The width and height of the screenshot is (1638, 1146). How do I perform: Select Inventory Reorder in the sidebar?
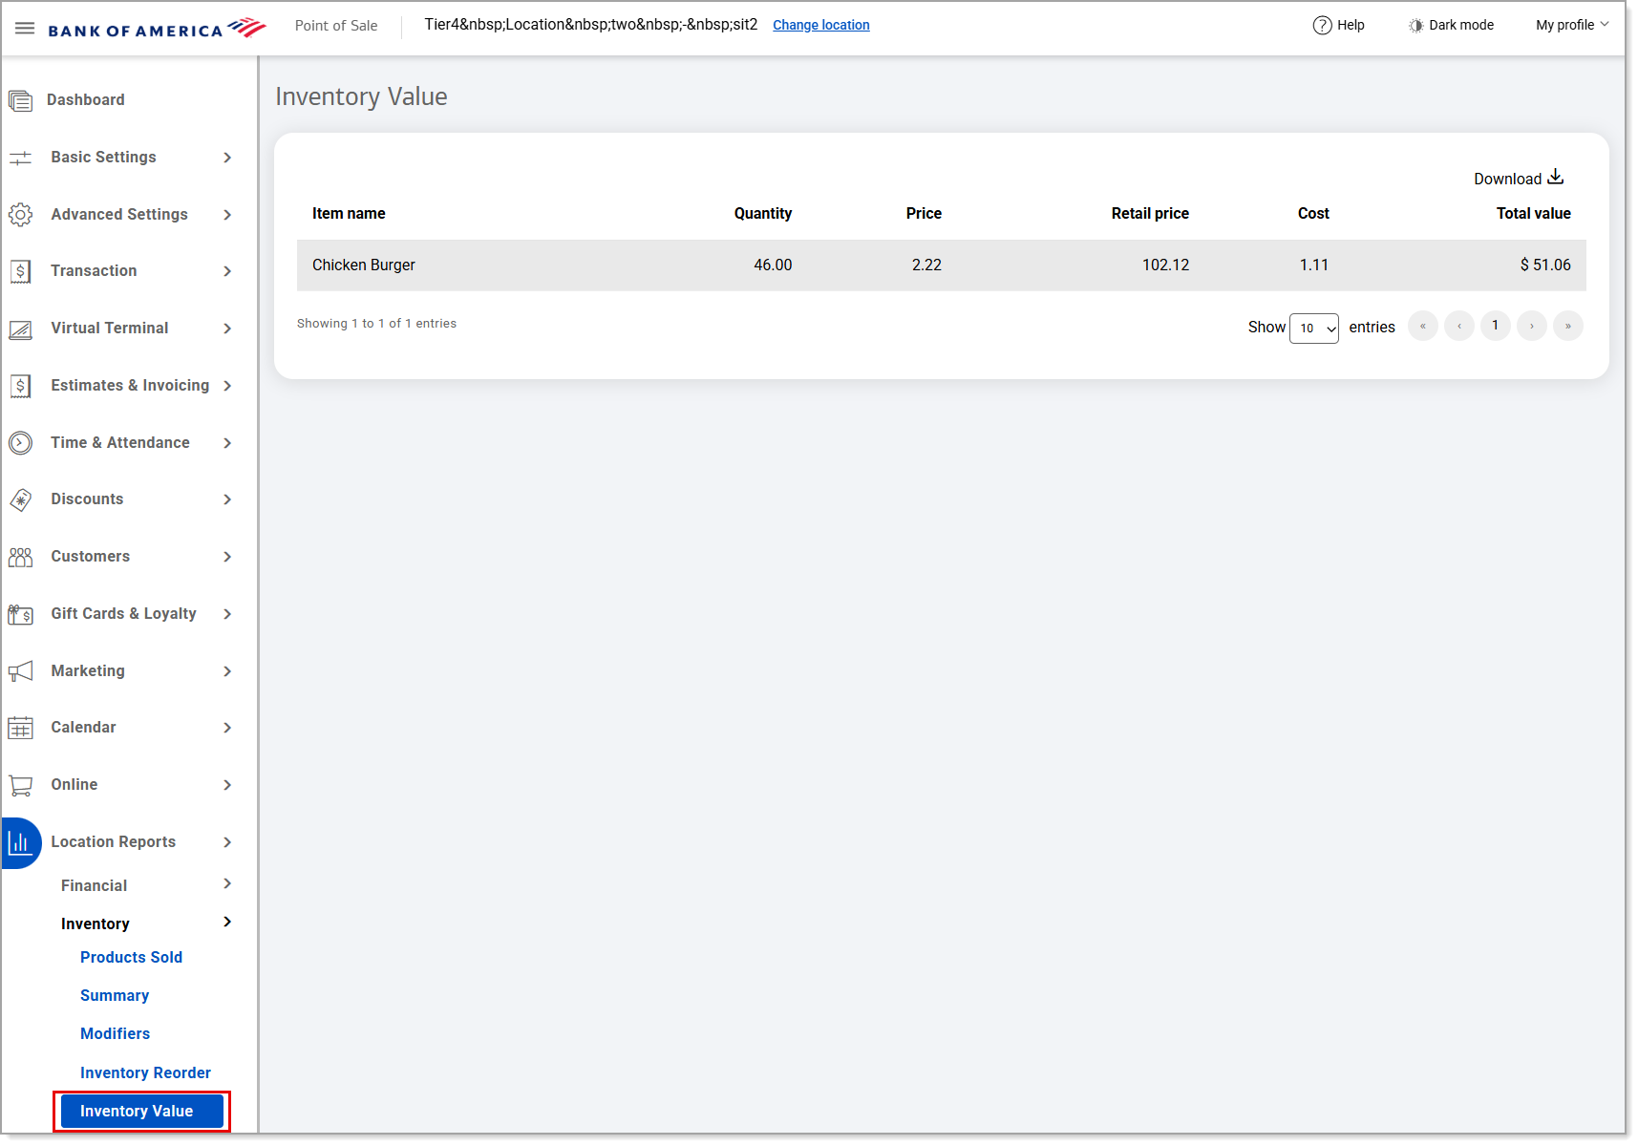[145, 1073]
